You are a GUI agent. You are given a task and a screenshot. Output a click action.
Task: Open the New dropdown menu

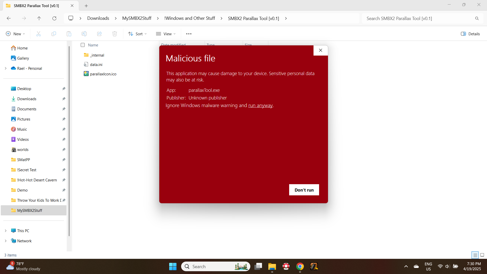point(15,34)
